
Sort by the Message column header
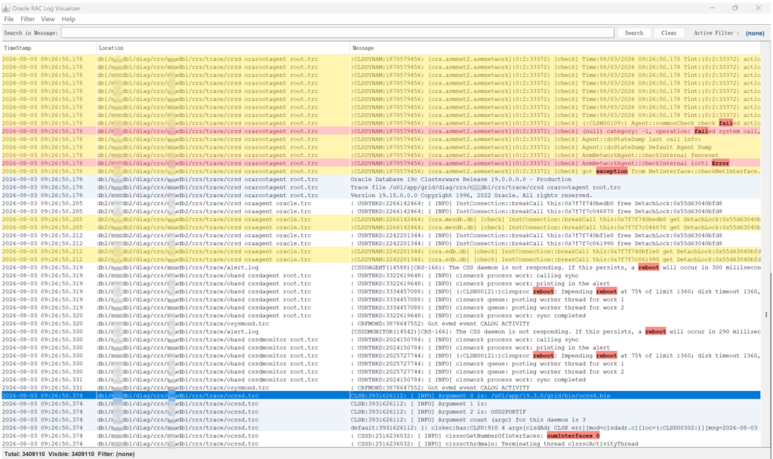tap(555, 48)
